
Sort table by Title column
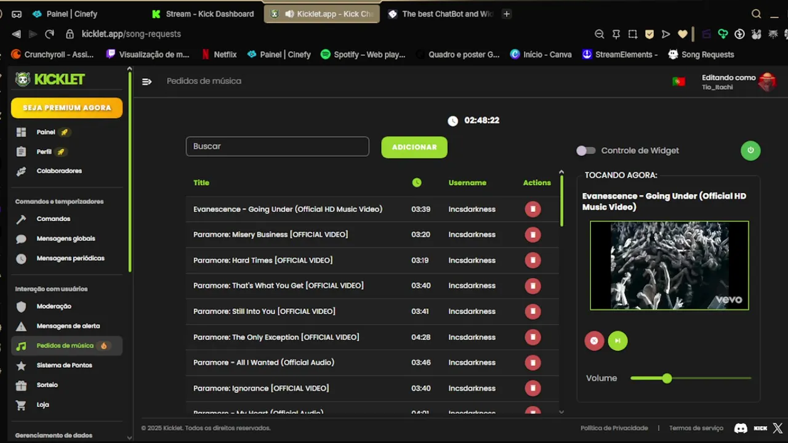tap(201, 182)
